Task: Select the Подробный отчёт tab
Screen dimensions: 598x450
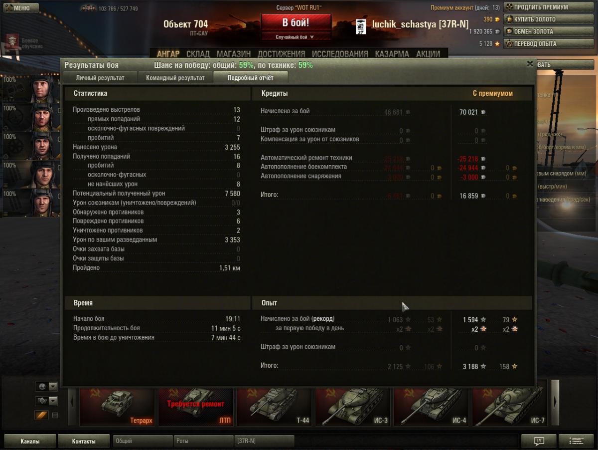Action: click(251, 77)
